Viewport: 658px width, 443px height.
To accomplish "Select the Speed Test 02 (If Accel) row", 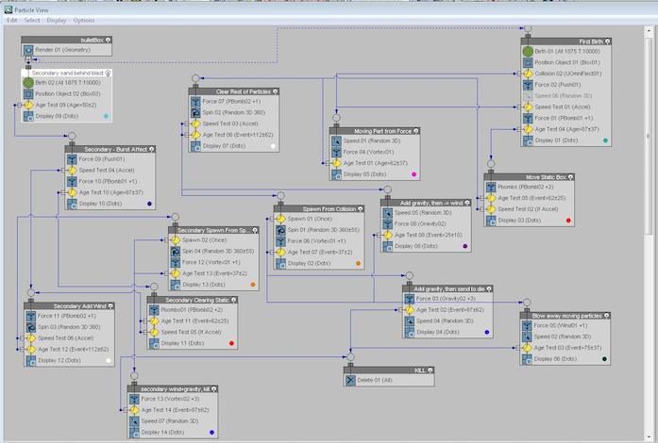I will click(x=529, y=209).
